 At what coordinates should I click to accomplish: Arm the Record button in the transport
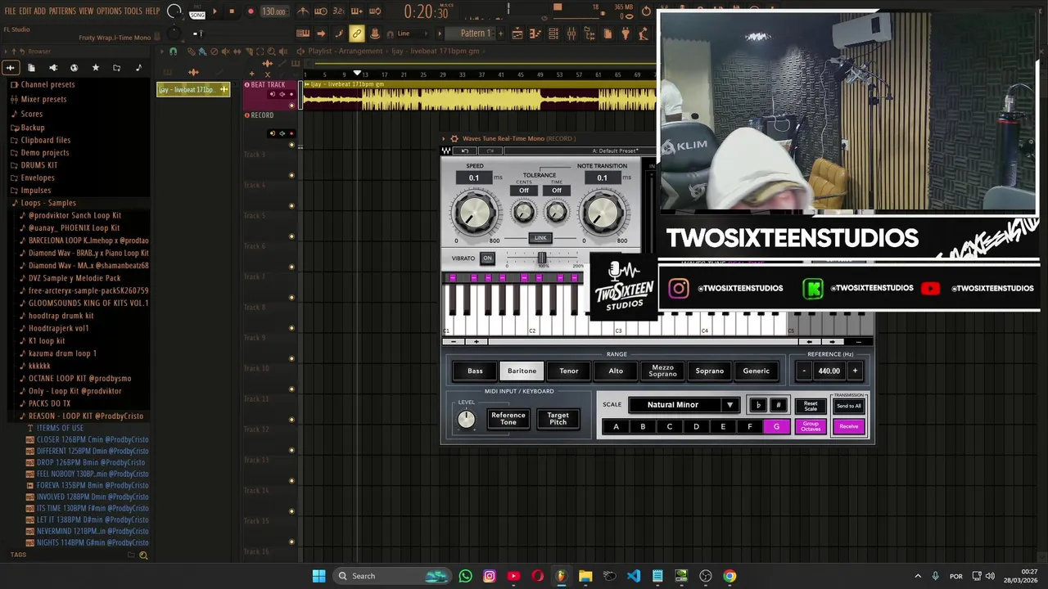[251, 11]
